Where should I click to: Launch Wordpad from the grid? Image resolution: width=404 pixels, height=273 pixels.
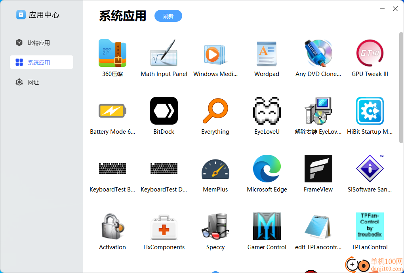coord(267,53)
